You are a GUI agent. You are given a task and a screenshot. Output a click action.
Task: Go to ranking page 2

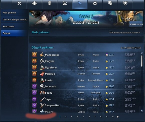tap(66, 117)
